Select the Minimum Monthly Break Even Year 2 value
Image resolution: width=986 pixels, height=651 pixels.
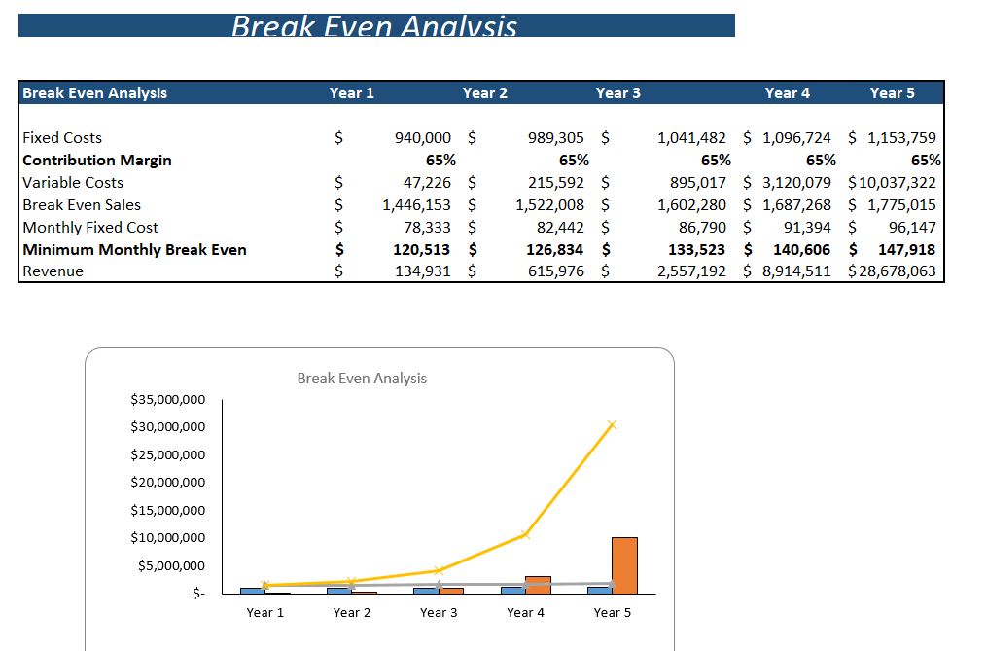tap(556, 249)
